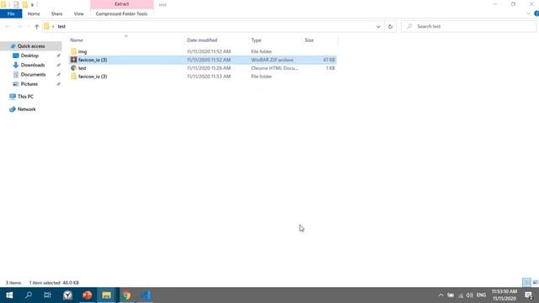The width and height of the screenshot is (539, 303).
Task: Click the file name img
Action: click(83, 51)
